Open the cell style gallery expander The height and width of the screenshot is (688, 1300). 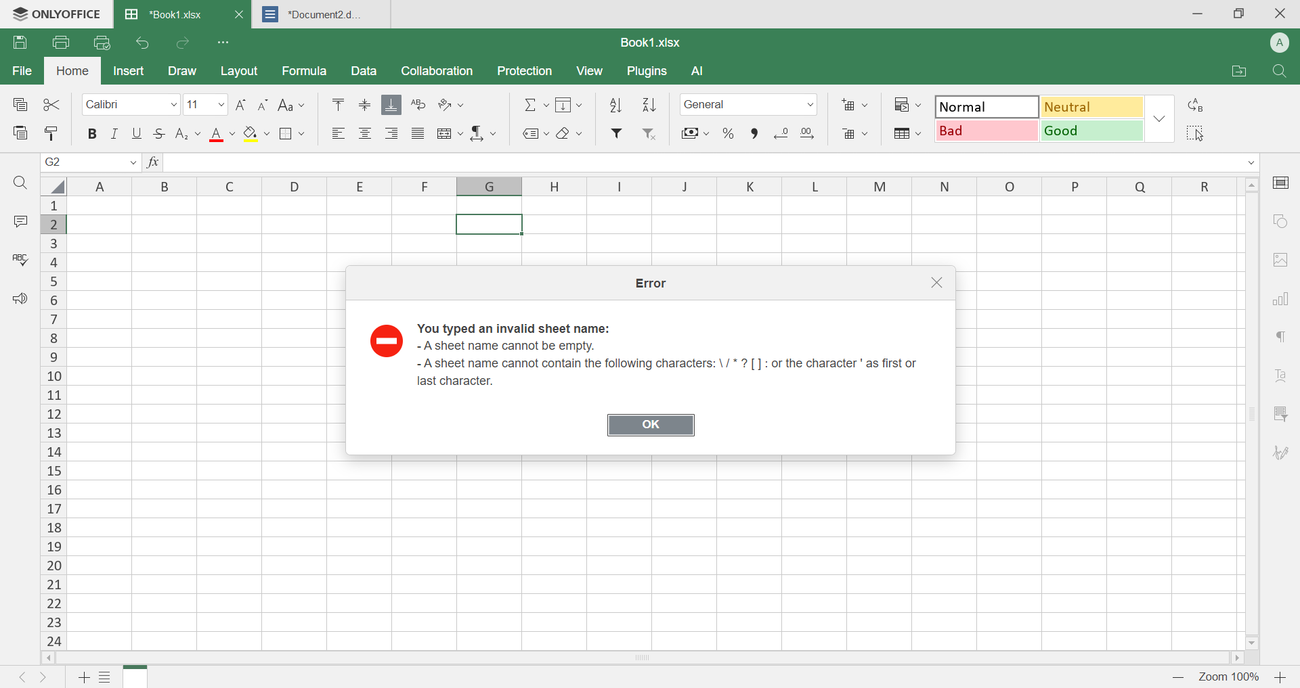[x=1159, y=119]
